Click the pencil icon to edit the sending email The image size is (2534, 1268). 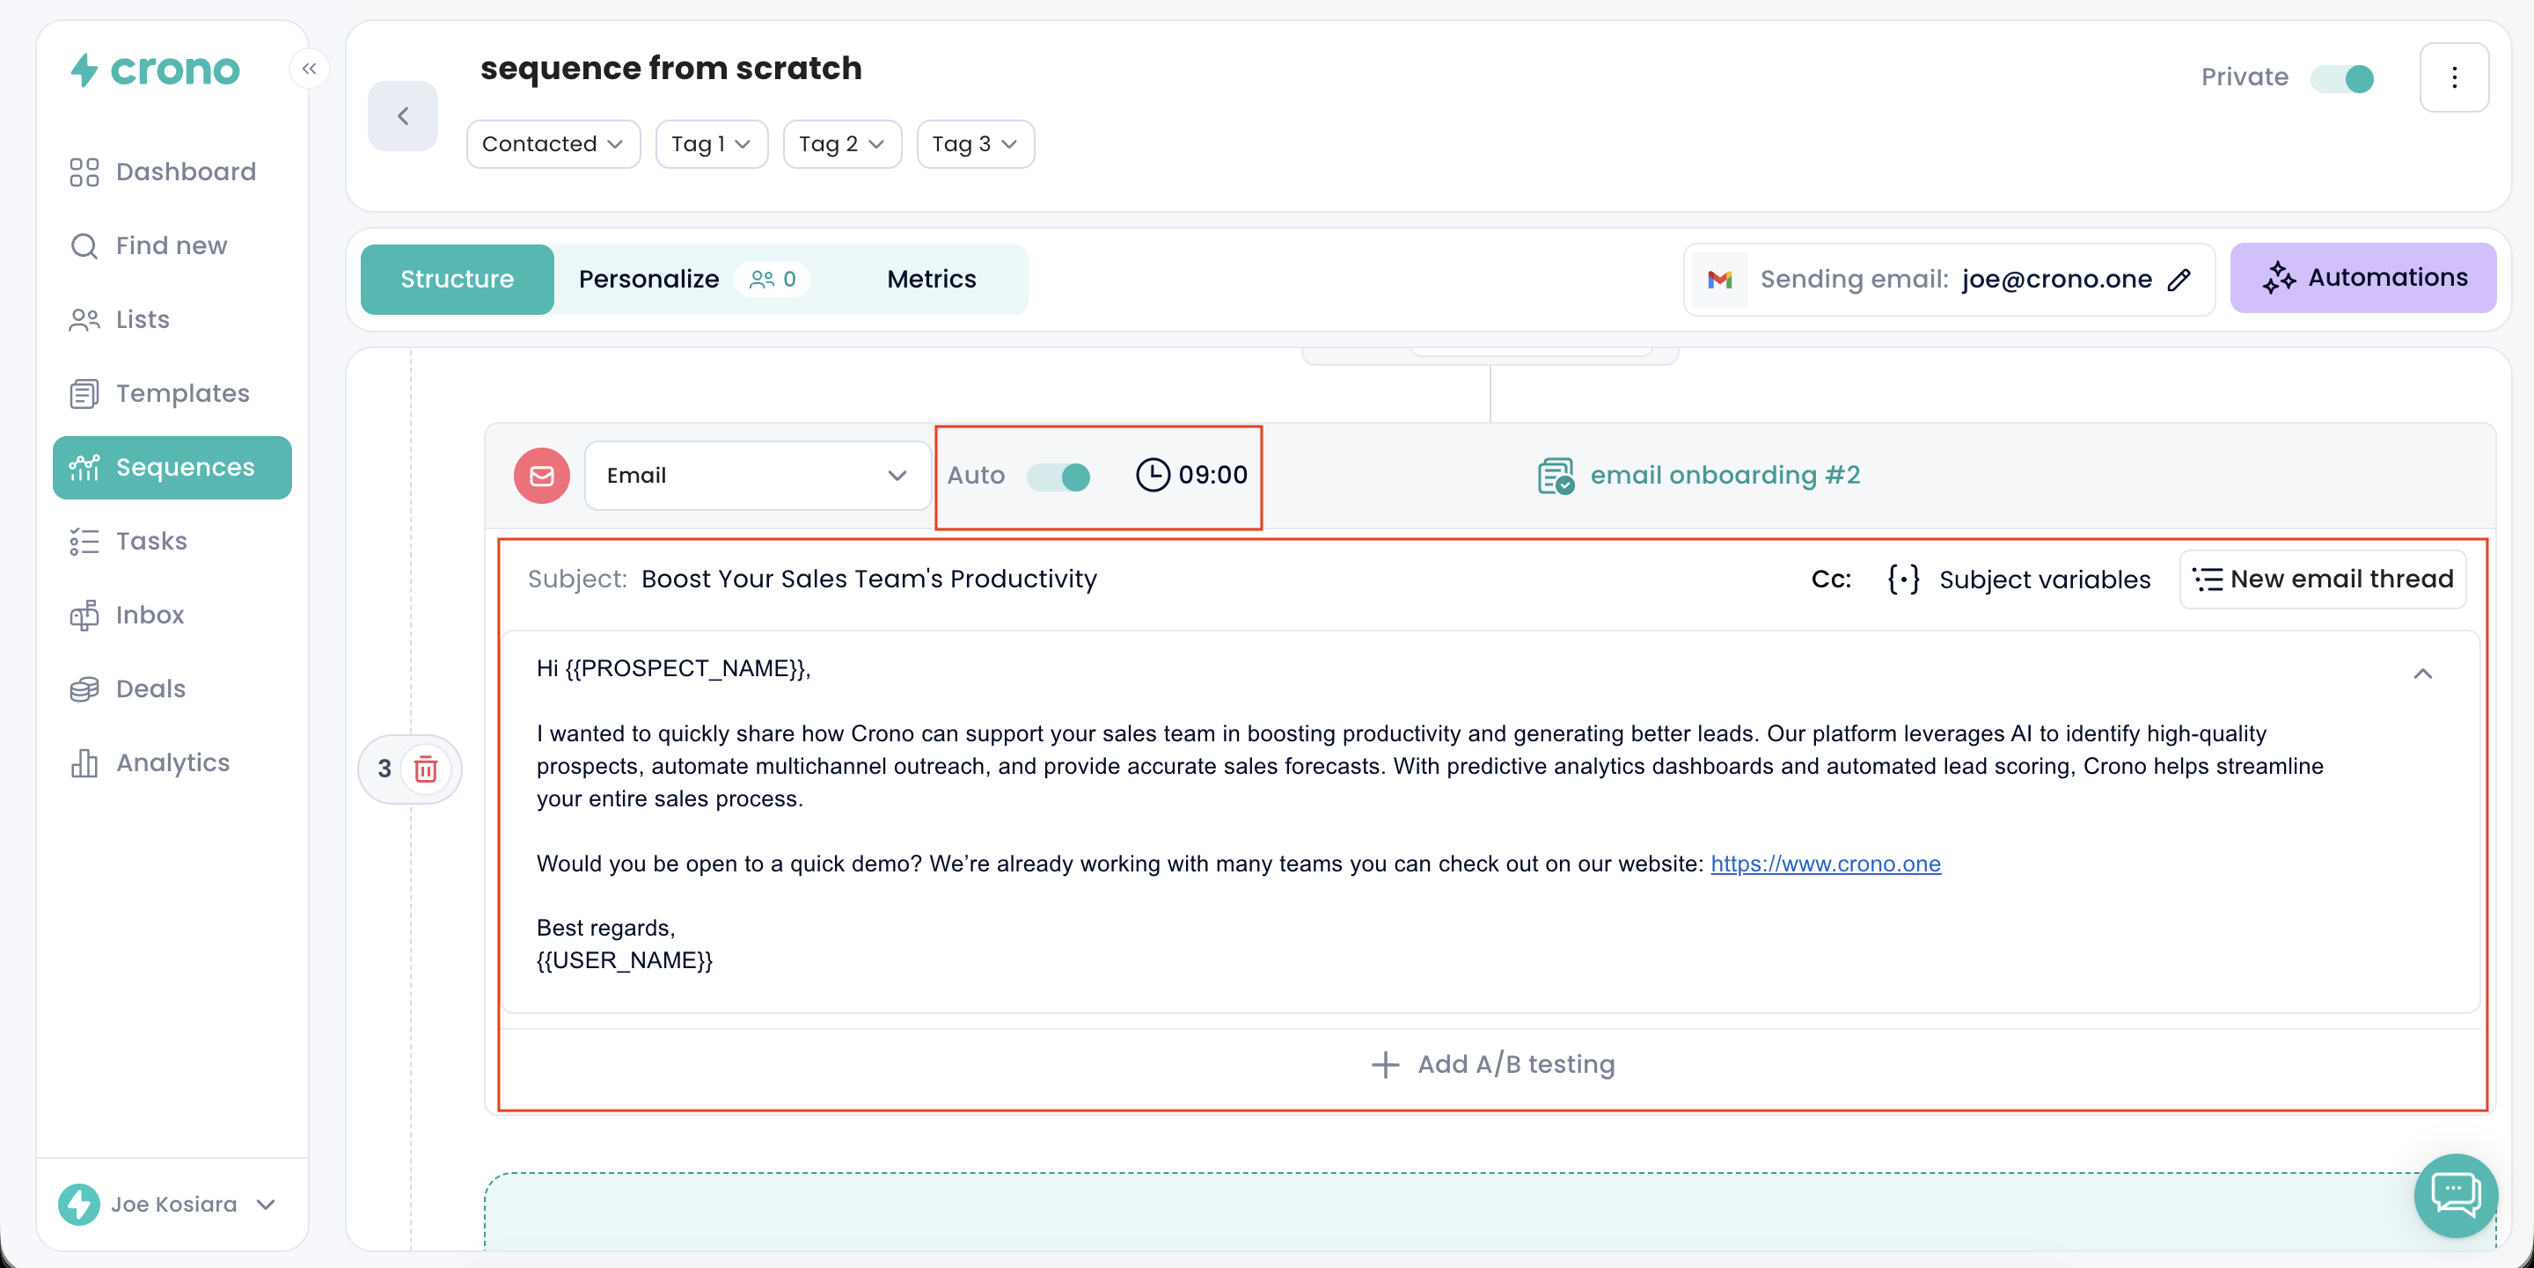pyautogui.click(x=2179, y=281)
